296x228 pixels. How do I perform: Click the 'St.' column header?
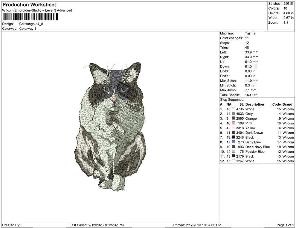(242, 104)
